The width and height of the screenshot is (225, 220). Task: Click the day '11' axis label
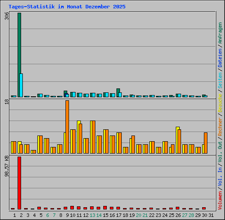point(79,215)
